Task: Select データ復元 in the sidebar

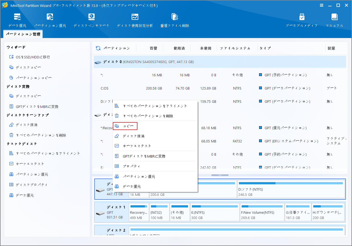Action: point(21,195)
